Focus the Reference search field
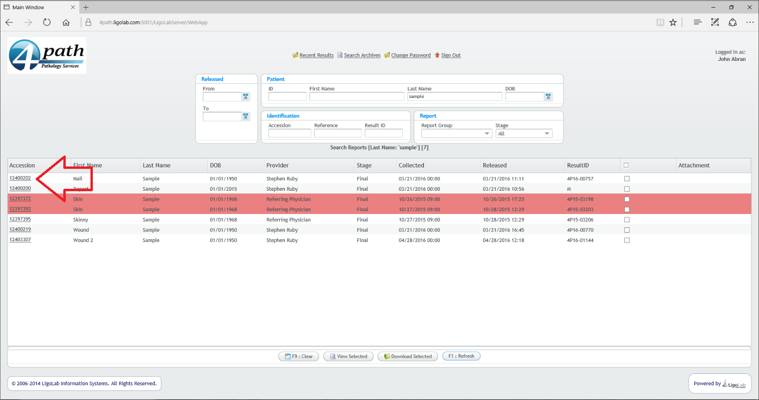The image size is (759, 400). click(338, 134)
